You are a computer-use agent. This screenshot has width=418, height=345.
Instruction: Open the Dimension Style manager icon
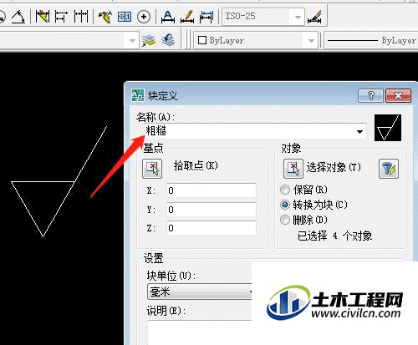click(x=314, y=17)
